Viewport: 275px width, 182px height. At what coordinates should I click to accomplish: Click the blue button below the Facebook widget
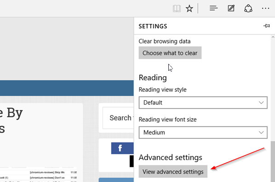click(x=116, y=180)
